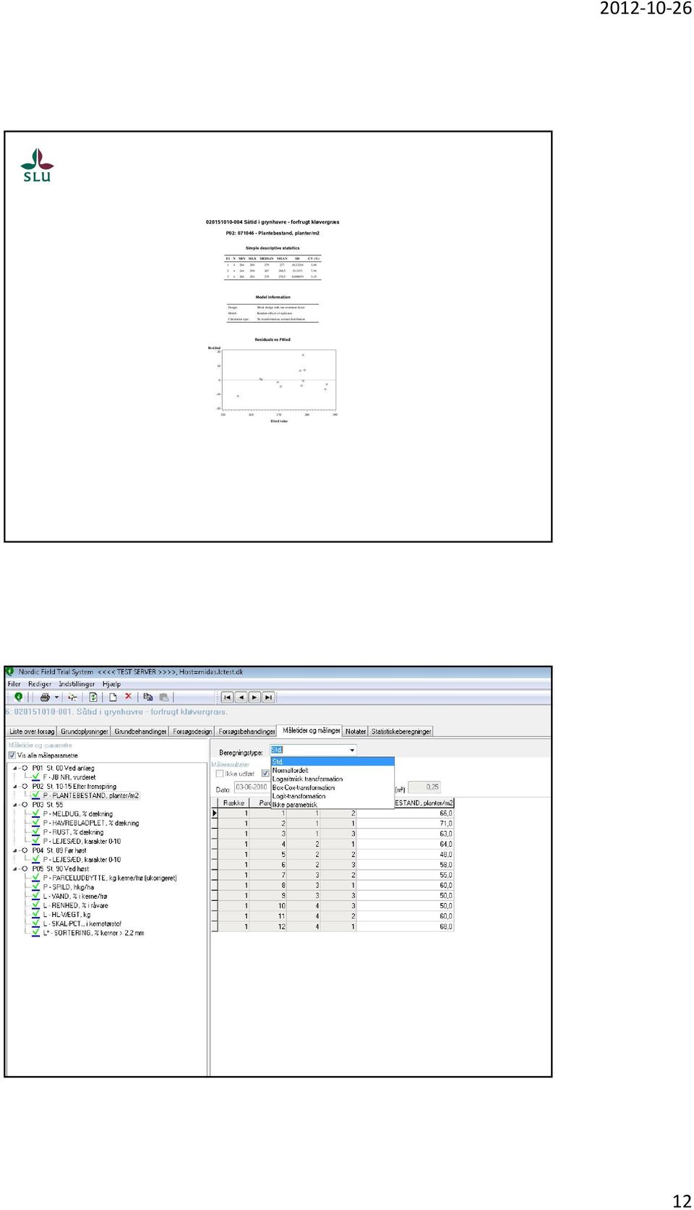Open the Filer menu
Image resolution: width=694 pixels, height=1210 pixels.
(x=14, y=684)
